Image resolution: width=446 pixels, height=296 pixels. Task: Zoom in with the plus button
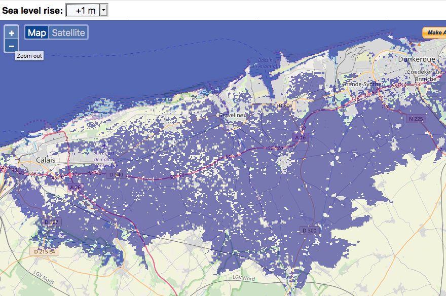click(11, 32)
